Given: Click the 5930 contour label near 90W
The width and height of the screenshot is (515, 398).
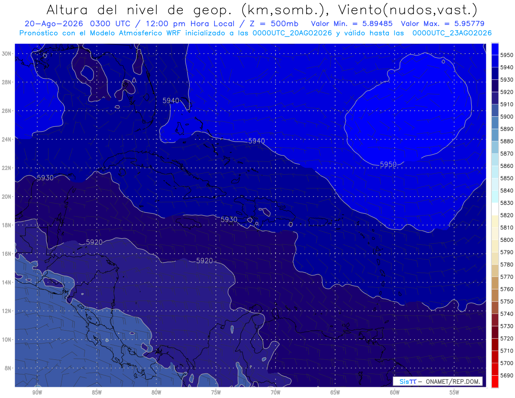Looking at the screenshot, I should [45, 178].
